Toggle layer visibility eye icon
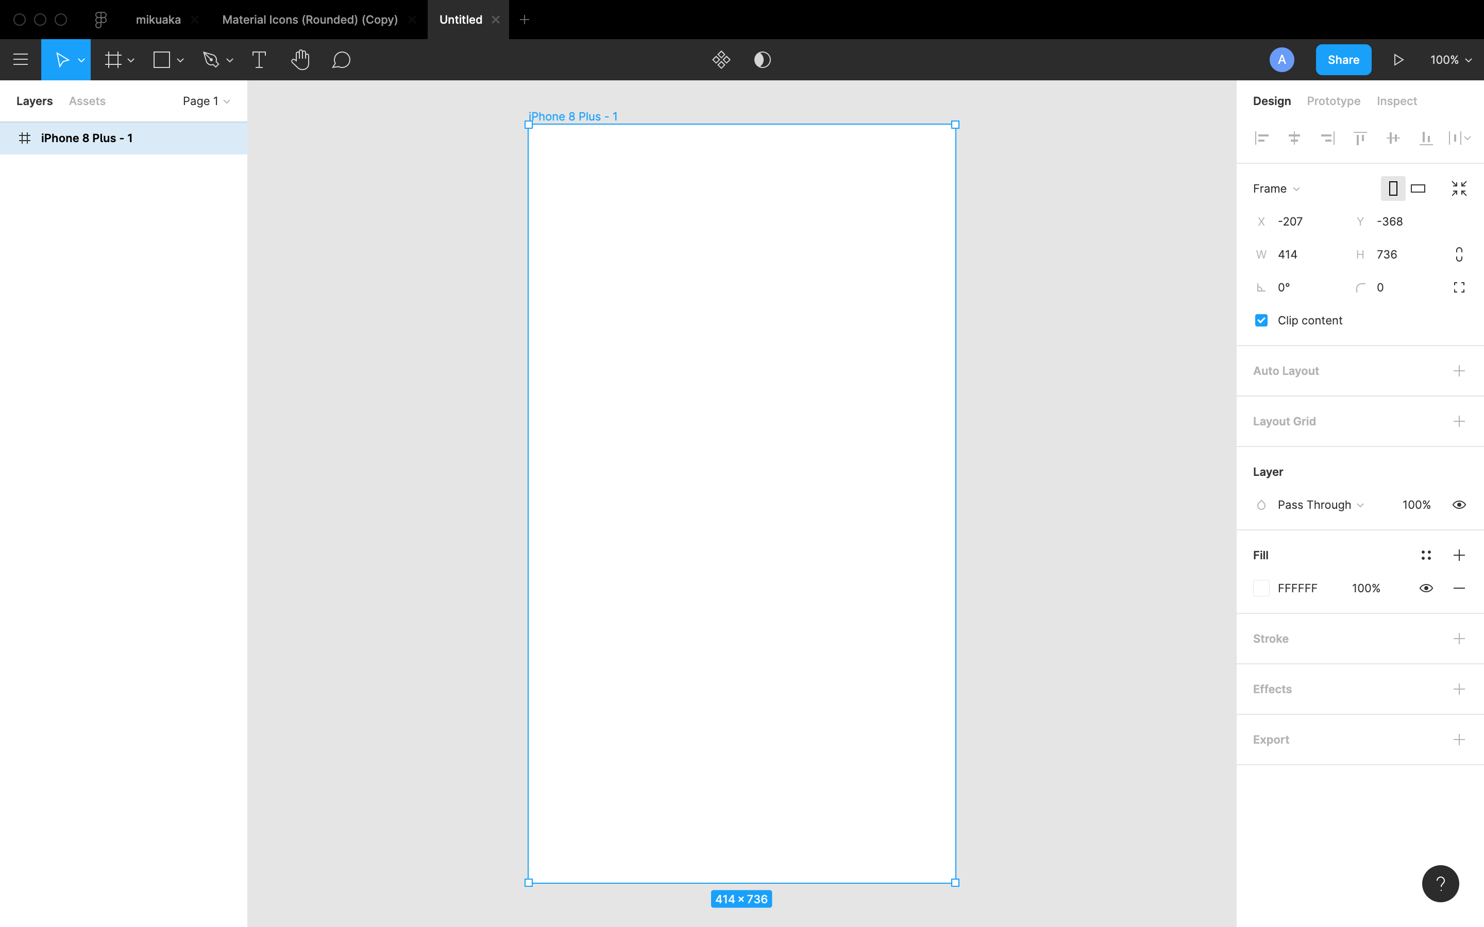The height and width of the screenshot is (927, 1484). 1459,505
